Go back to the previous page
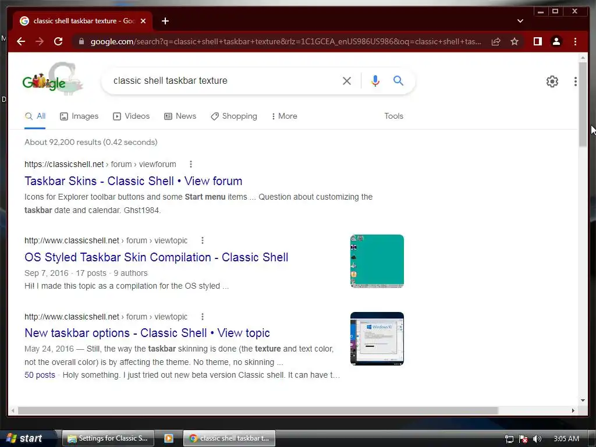 pos(21,41)
